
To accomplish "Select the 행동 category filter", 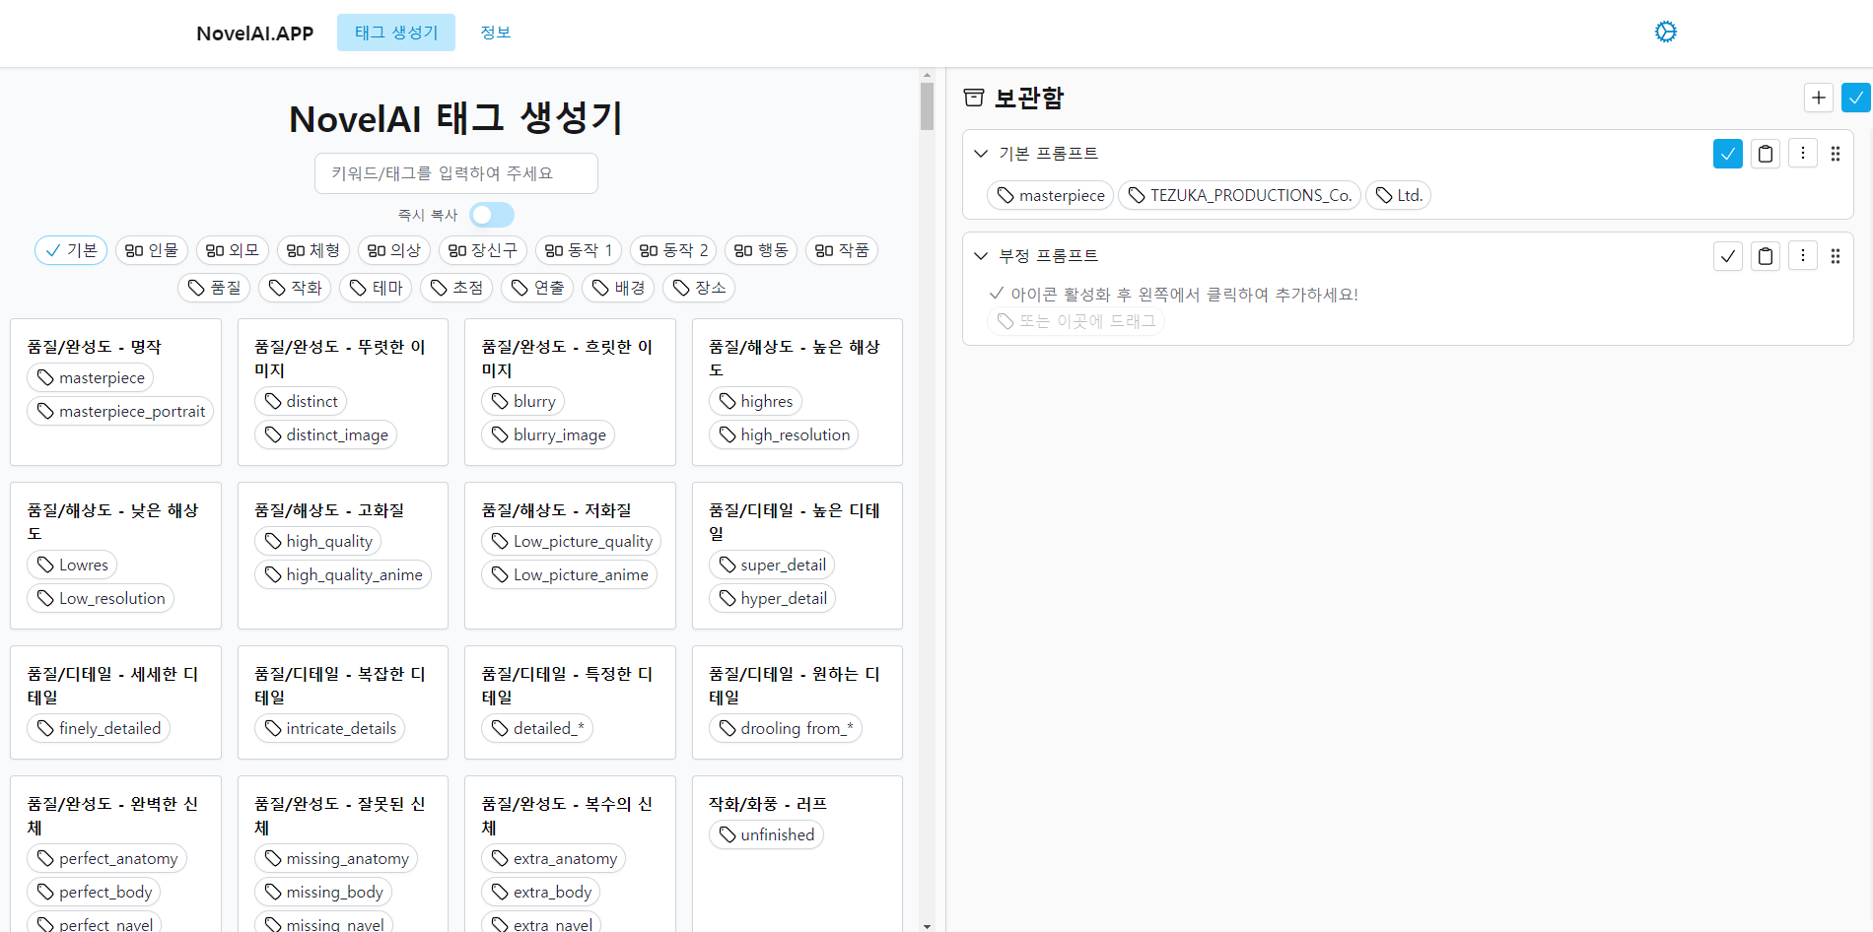I will (x=761, y=250).
